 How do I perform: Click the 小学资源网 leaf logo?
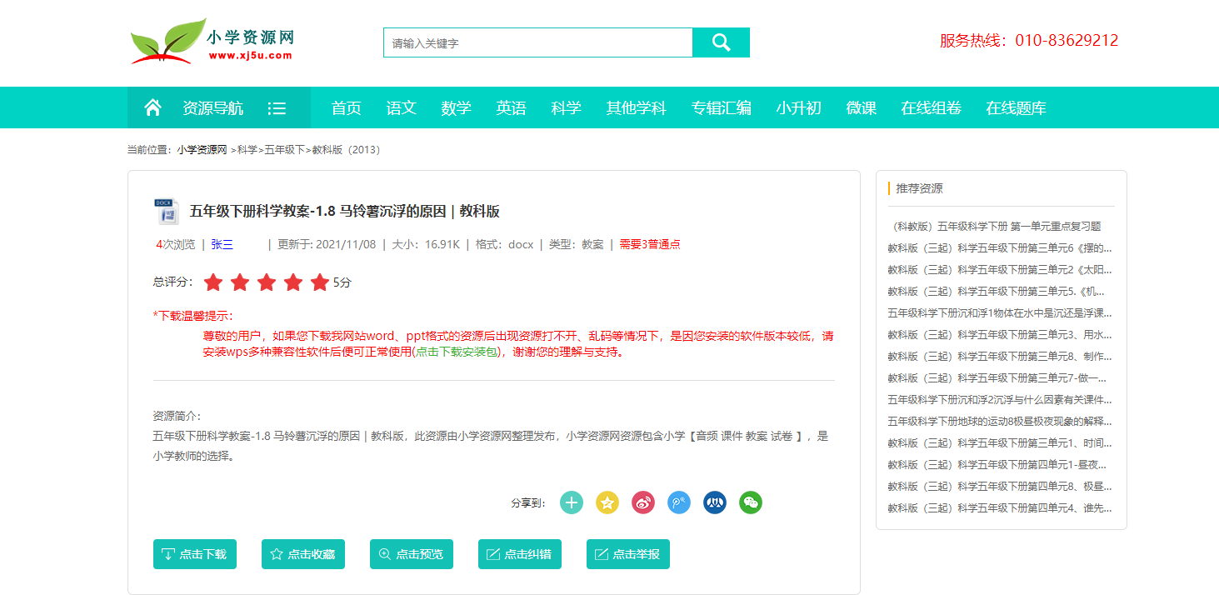[212, 42]
